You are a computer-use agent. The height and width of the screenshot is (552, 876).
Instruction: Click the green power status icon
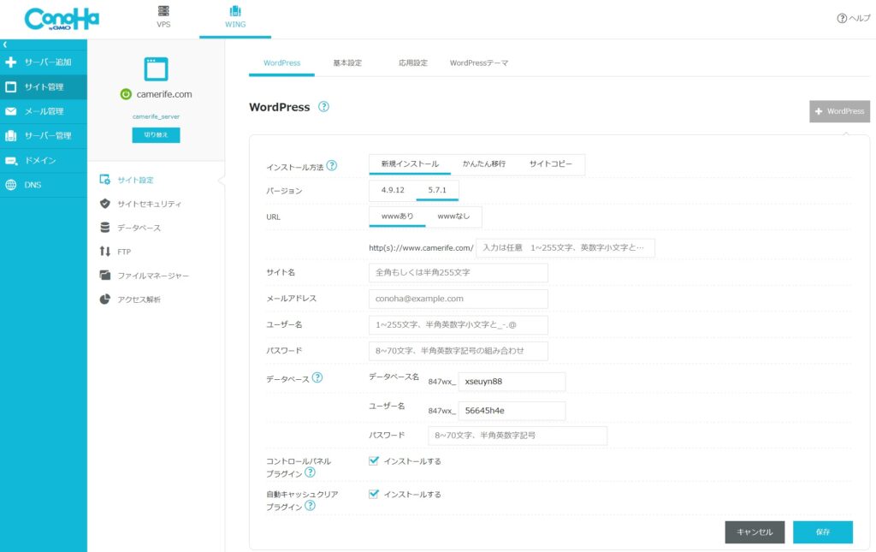126,94
